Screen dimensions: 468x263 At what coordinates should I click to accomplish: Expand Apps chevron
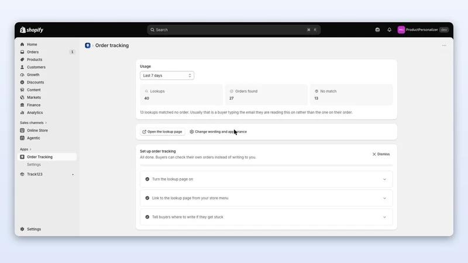[30, 150]
